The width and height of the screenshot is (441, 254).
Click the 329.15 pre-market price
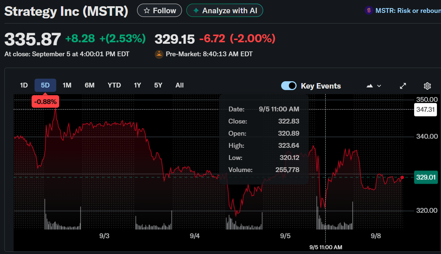click(175, 39)
